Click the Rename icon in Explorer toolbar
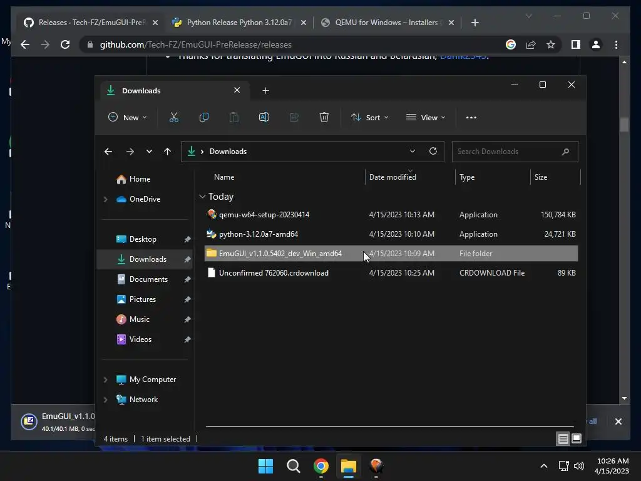This screenshot has height=481, width=641. 264,117
